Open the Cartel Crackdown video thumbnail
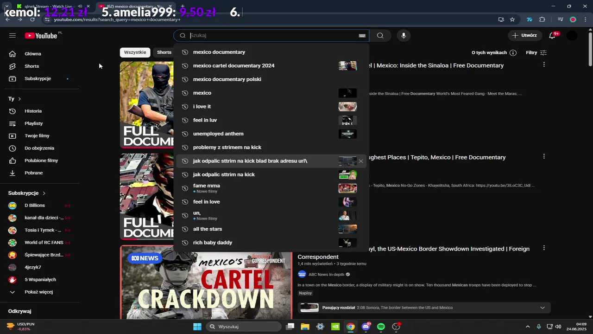 206,283
